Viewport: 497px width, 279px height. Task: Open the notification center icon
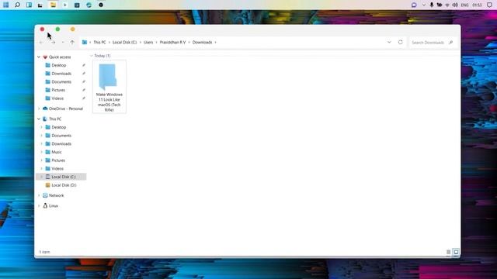coord(489,5)
